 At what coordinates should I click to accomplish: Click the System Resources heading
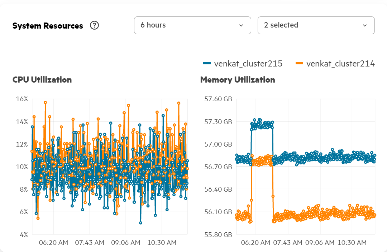pos(48,26)
